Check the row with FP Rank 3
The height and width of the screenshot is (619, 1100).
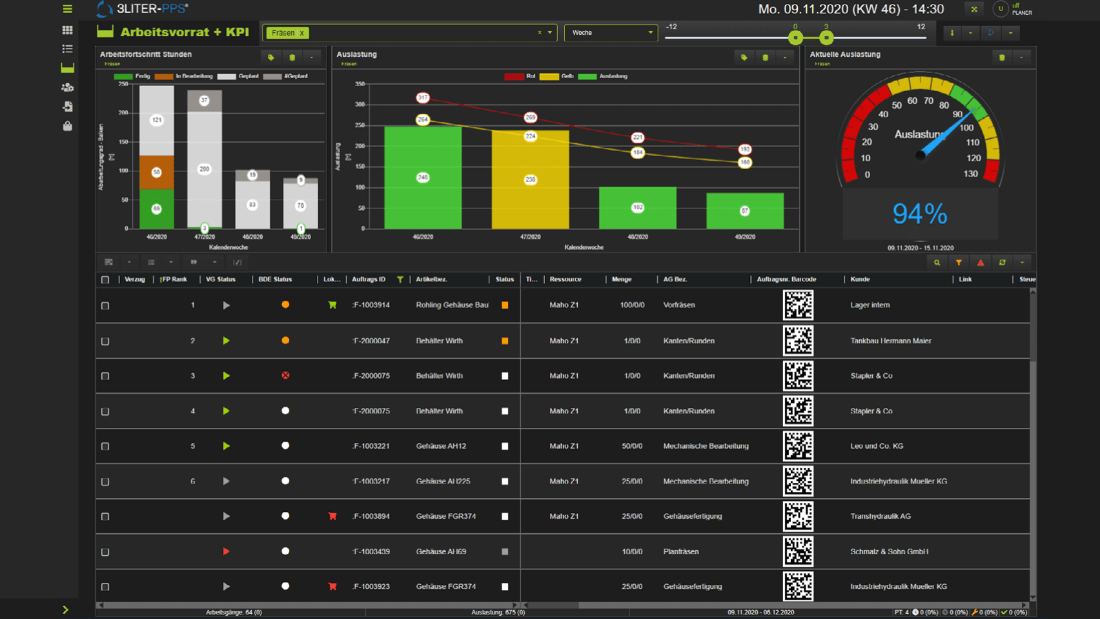[x=105, y=376]
